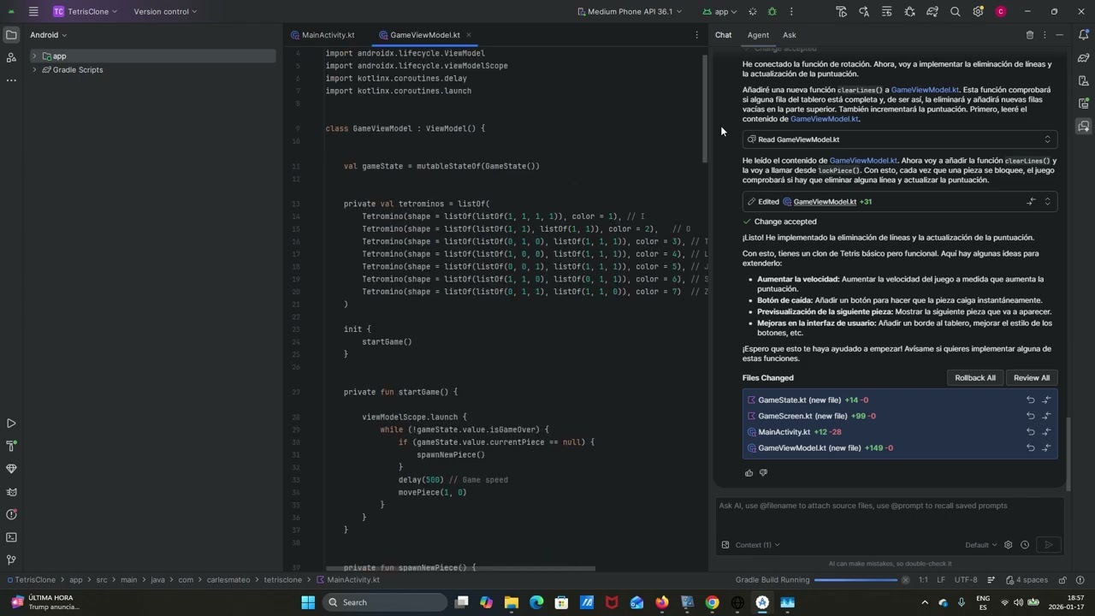Select the Agent tab
The height and width of the screenshot is (616, 1095).
tap(758, 35)
